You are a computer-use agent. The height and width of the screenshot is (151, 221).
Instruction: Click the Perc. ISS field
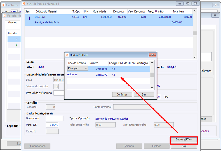tap(52, 125)
